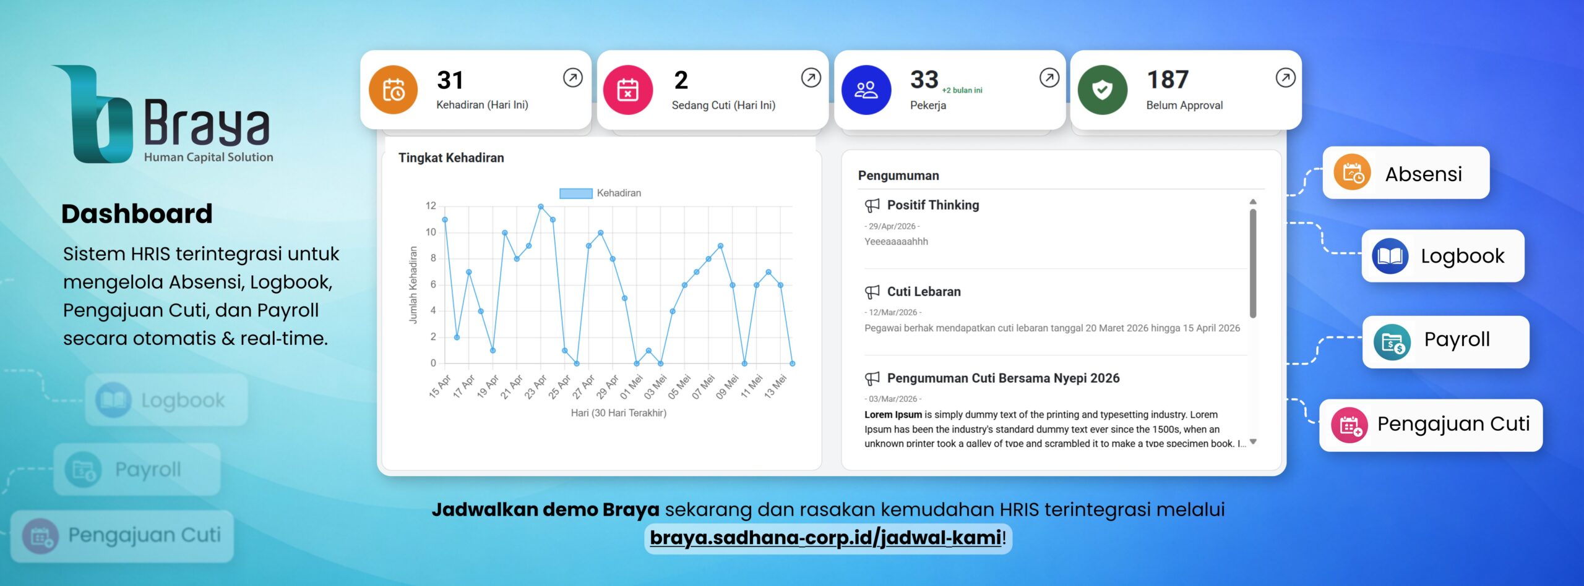
Task: Click the +2 bulan ini indicator
Action: click(x=962, y=90)
